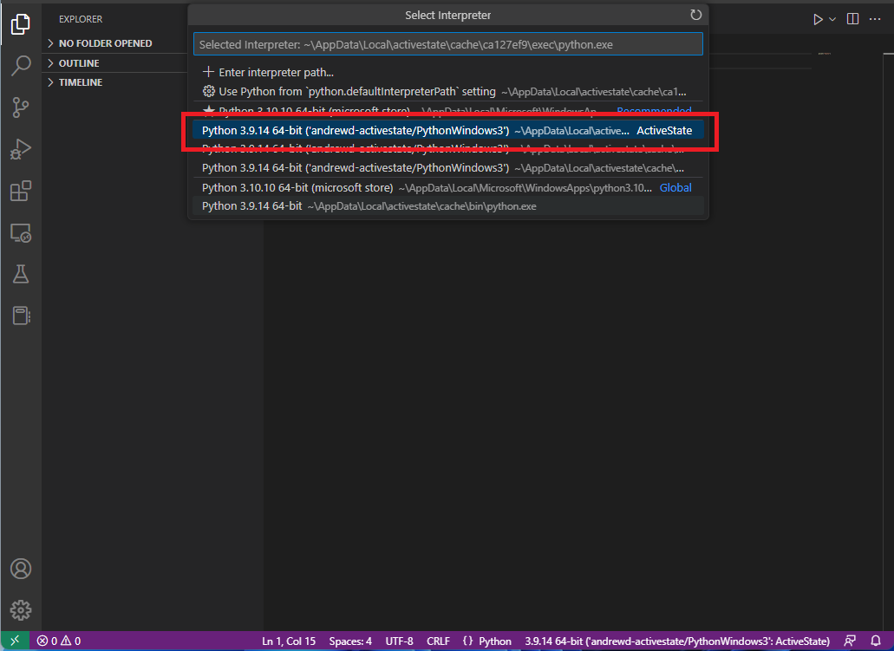Open the Testing panel
894x651 pixels.
point(21,274)
